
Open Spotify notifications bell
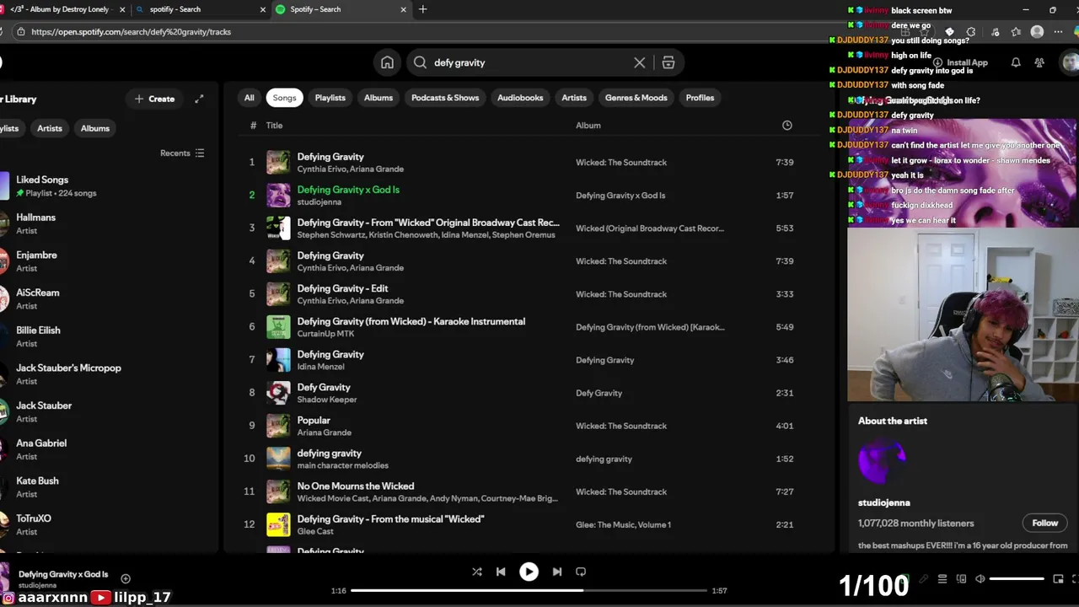pos(1016,62)
